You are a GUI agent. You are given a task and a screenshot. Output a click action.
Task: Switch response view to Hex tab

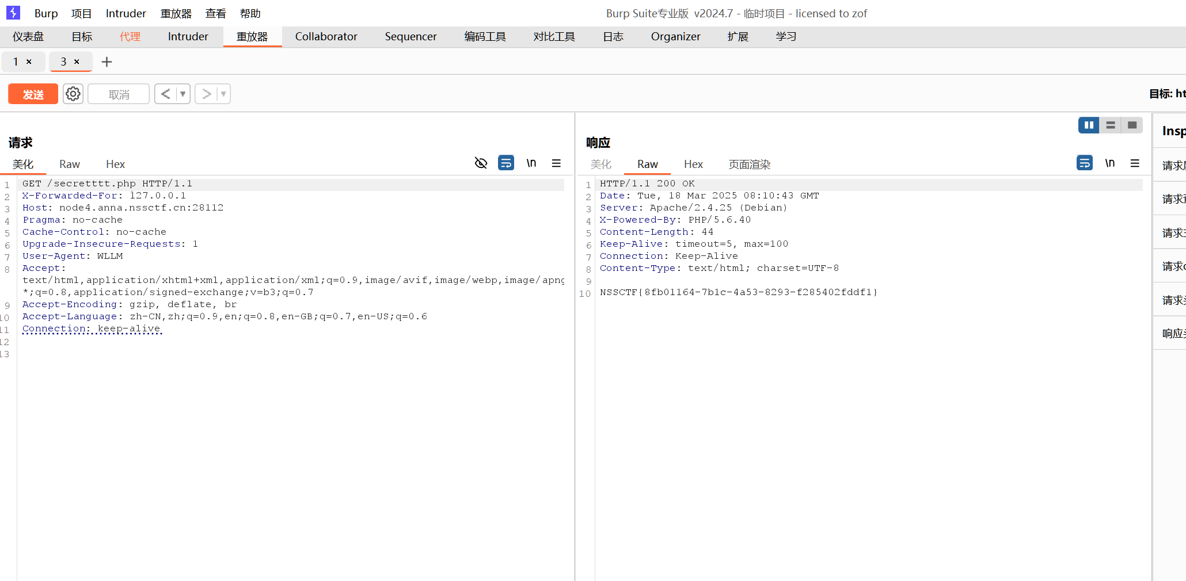coord(693,165)
